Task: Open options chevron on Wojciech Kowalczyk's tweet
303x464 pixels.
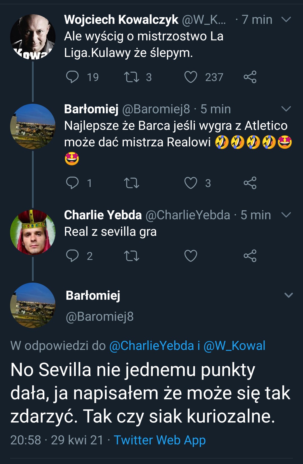Action: click(286, 19)
